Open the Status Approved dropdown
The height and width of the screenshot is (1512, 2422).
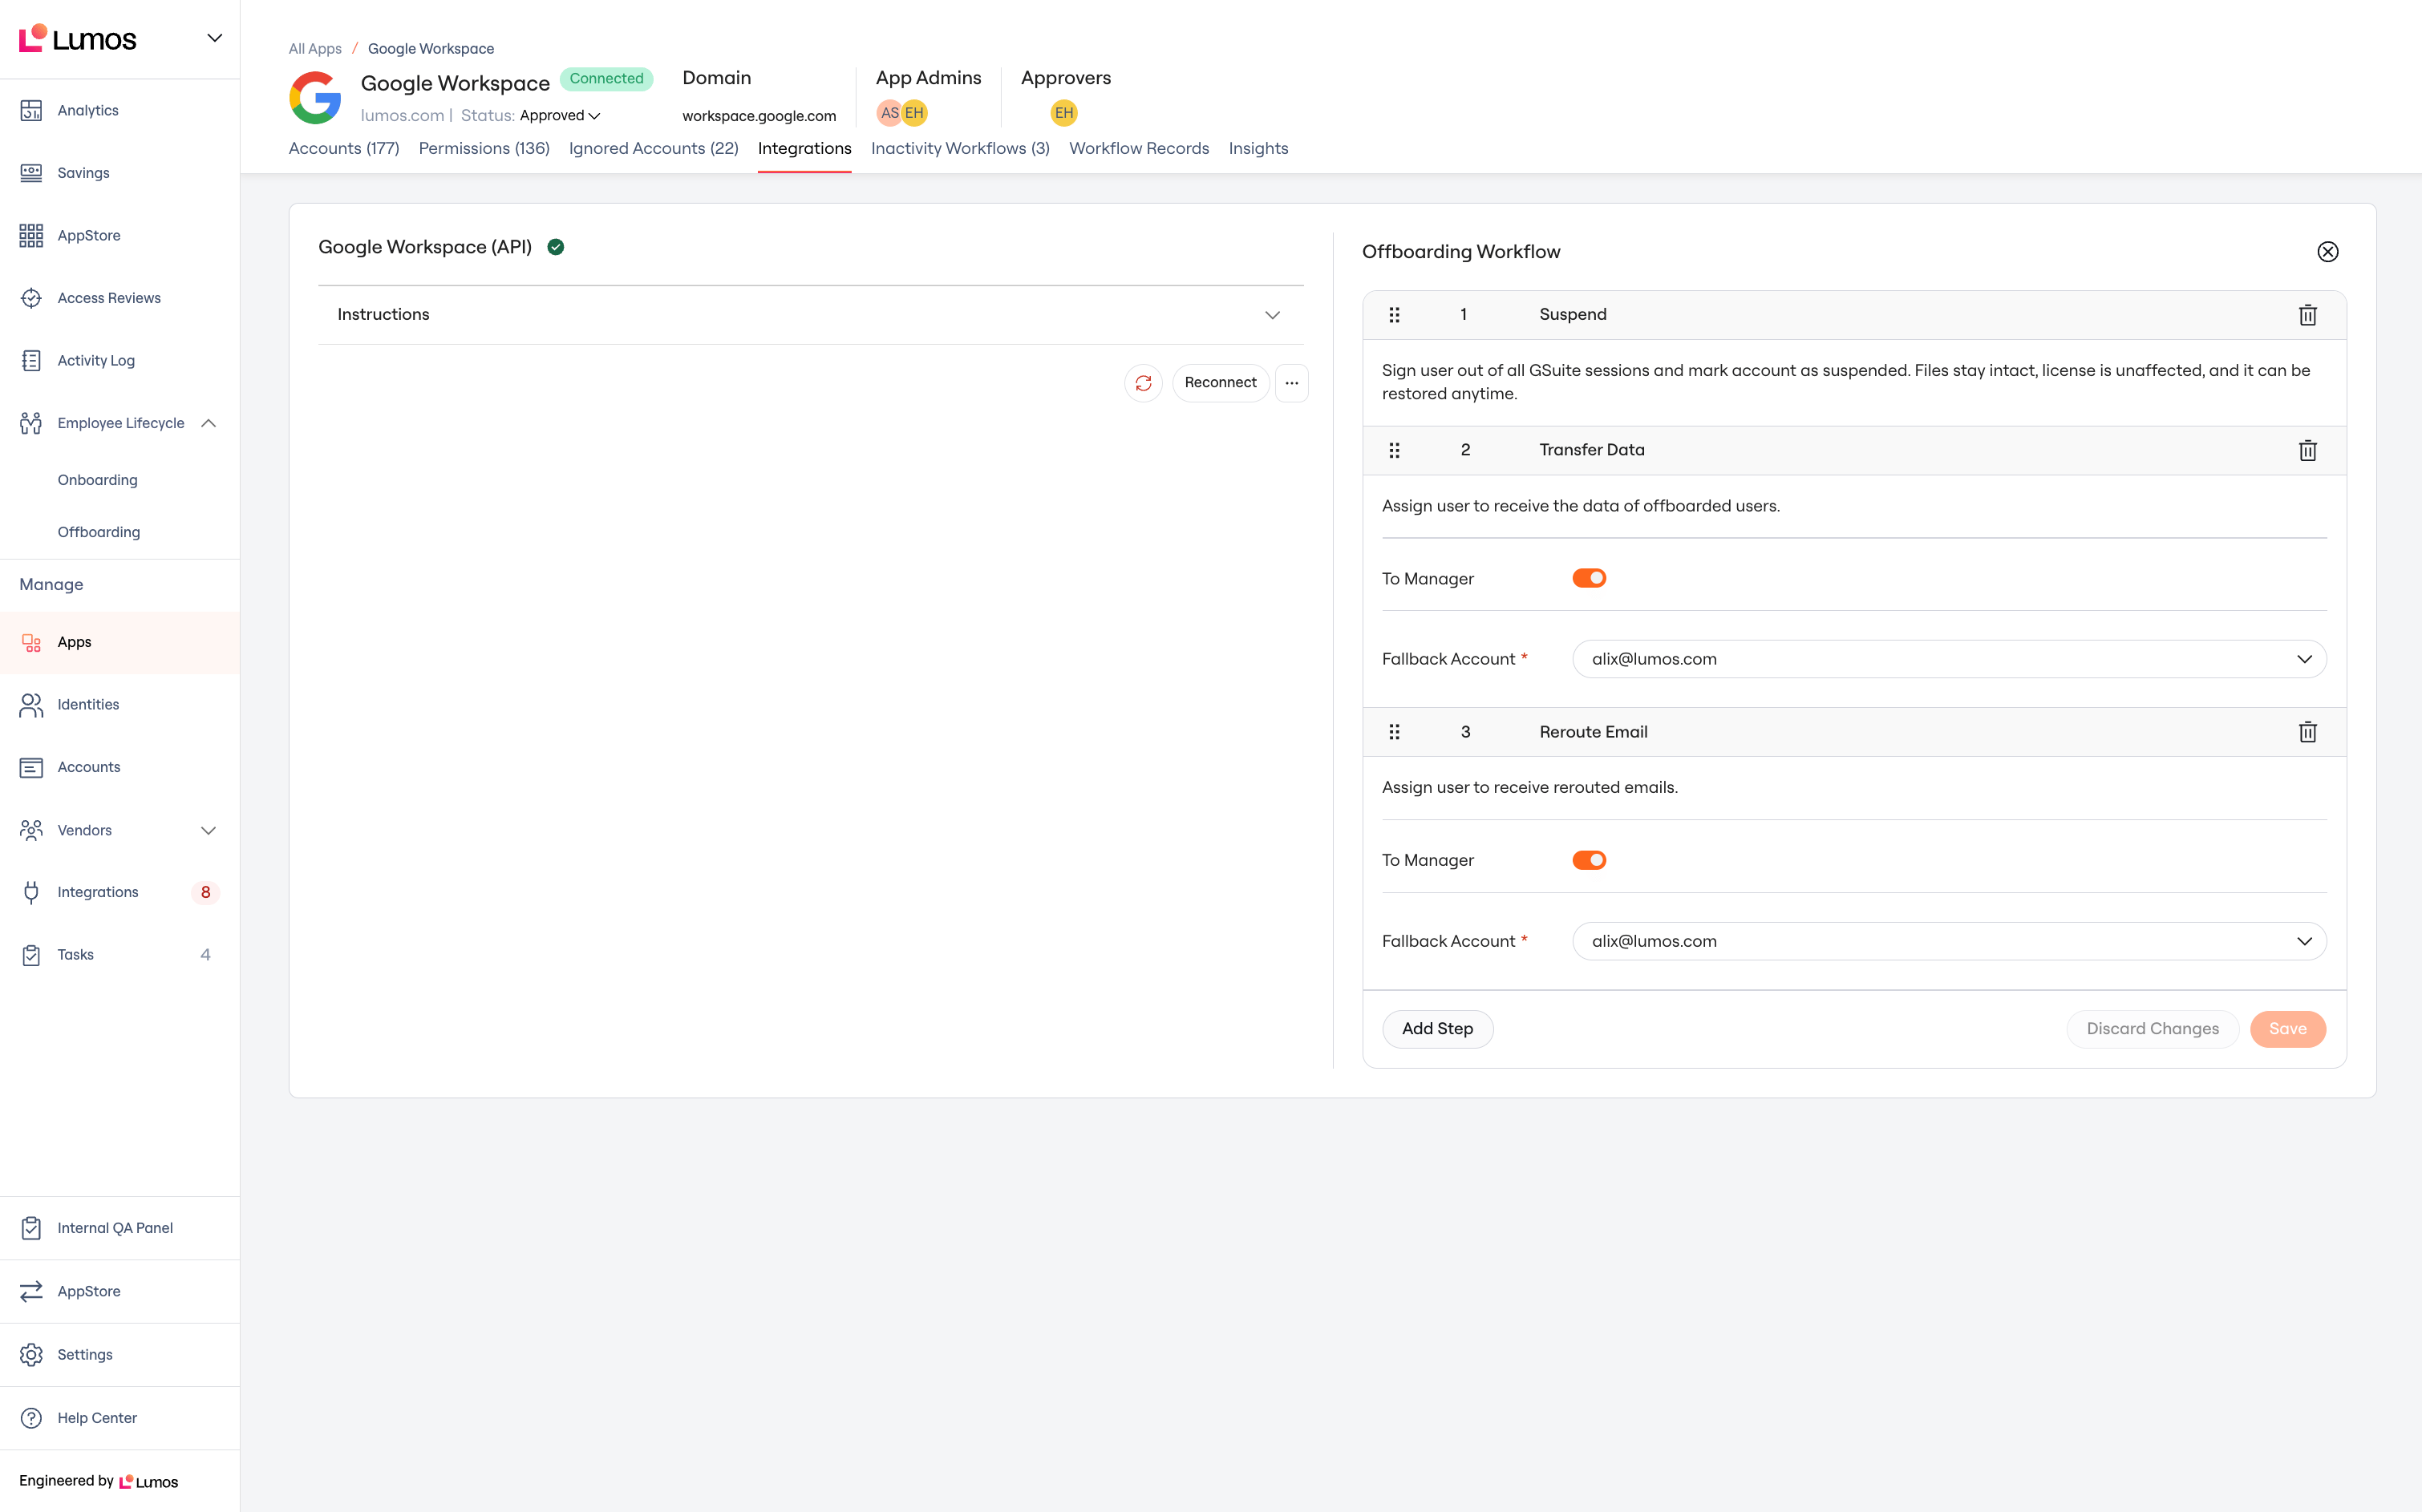click(559, 116)
